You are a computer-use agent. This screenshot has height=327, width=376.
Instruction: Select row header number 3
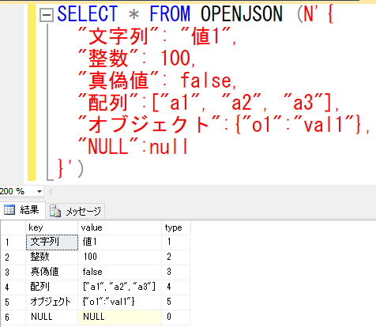13,272
